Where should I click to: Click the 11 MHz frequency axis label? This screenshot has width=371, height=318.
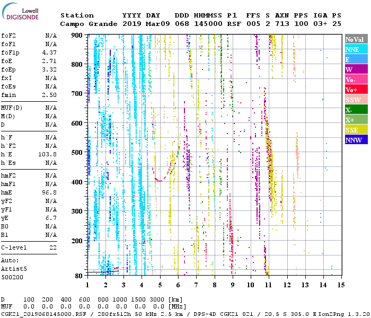[269, 285]
